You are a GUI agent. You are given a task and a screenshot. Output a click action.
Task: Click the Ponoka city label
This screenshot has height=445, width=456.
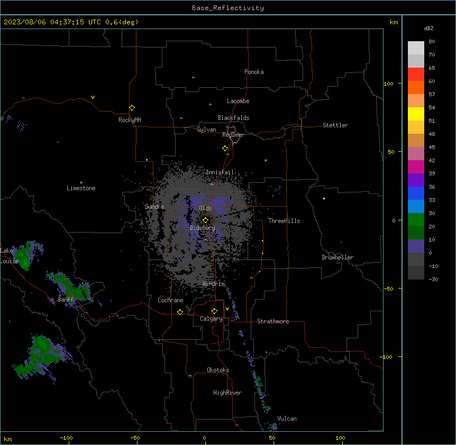(254, 72)
